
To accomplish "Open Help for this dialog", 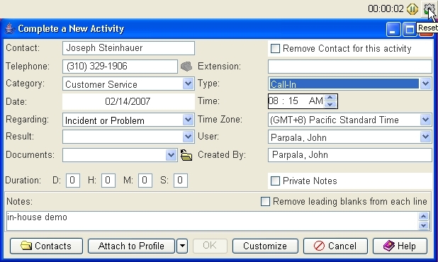I will (400, 246).
